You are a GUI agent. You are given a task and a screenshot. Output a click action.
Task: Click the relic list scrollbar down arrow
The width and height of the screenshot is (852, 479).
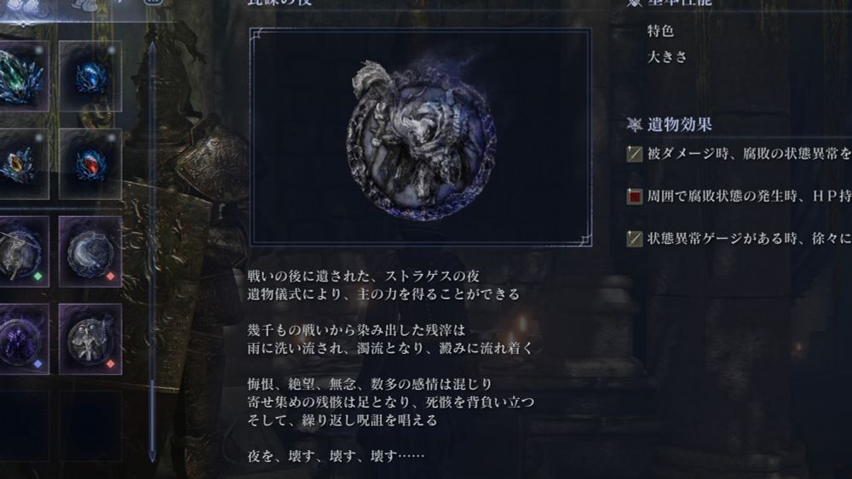pos(153,454)
